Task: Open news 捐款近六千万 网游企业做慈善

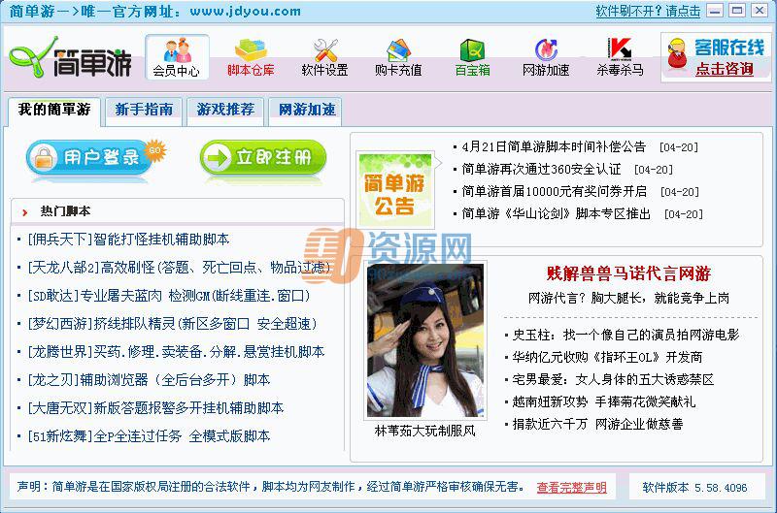Action: pos(597,424)
